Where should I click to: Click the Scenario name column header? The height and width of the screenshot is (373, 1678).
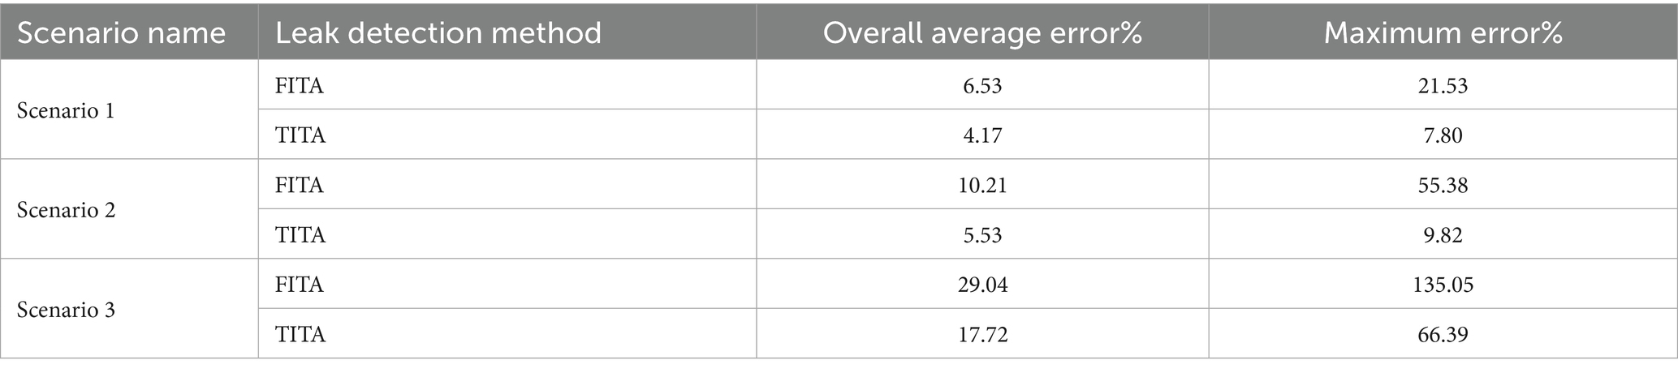(x=121, y=33)
